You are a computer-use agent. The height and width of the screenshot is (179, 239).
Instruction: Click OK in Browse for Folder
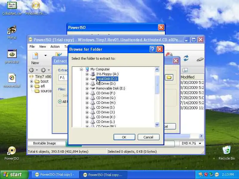click(x=124, y=137)
